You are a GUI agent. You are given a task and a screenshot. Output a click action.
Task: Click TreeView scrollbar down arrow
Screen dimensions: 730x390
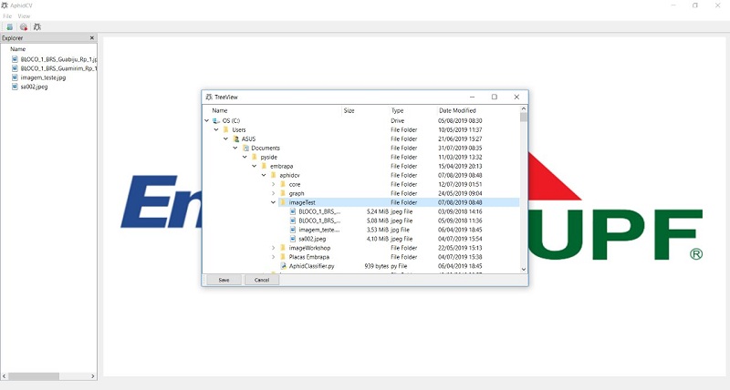pyautogui.click(x=524, y=269)
